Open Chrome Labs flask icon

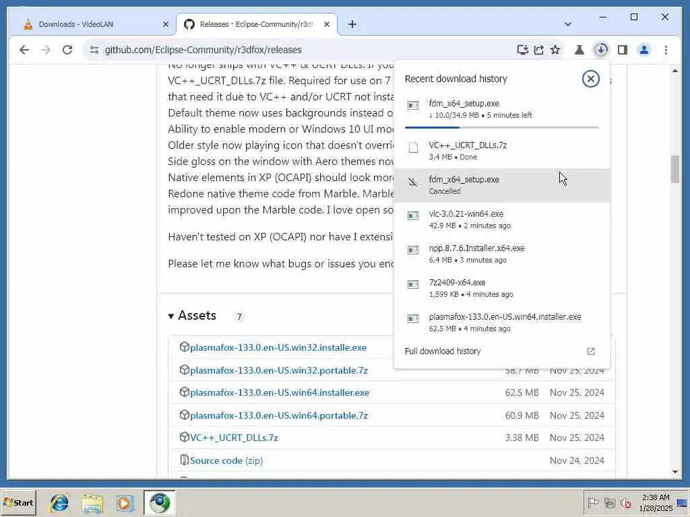579,50
